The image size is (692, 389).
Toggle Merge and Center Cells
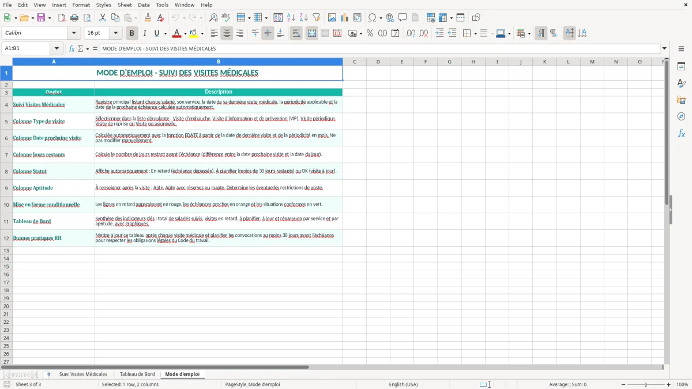tap(312, 33)
